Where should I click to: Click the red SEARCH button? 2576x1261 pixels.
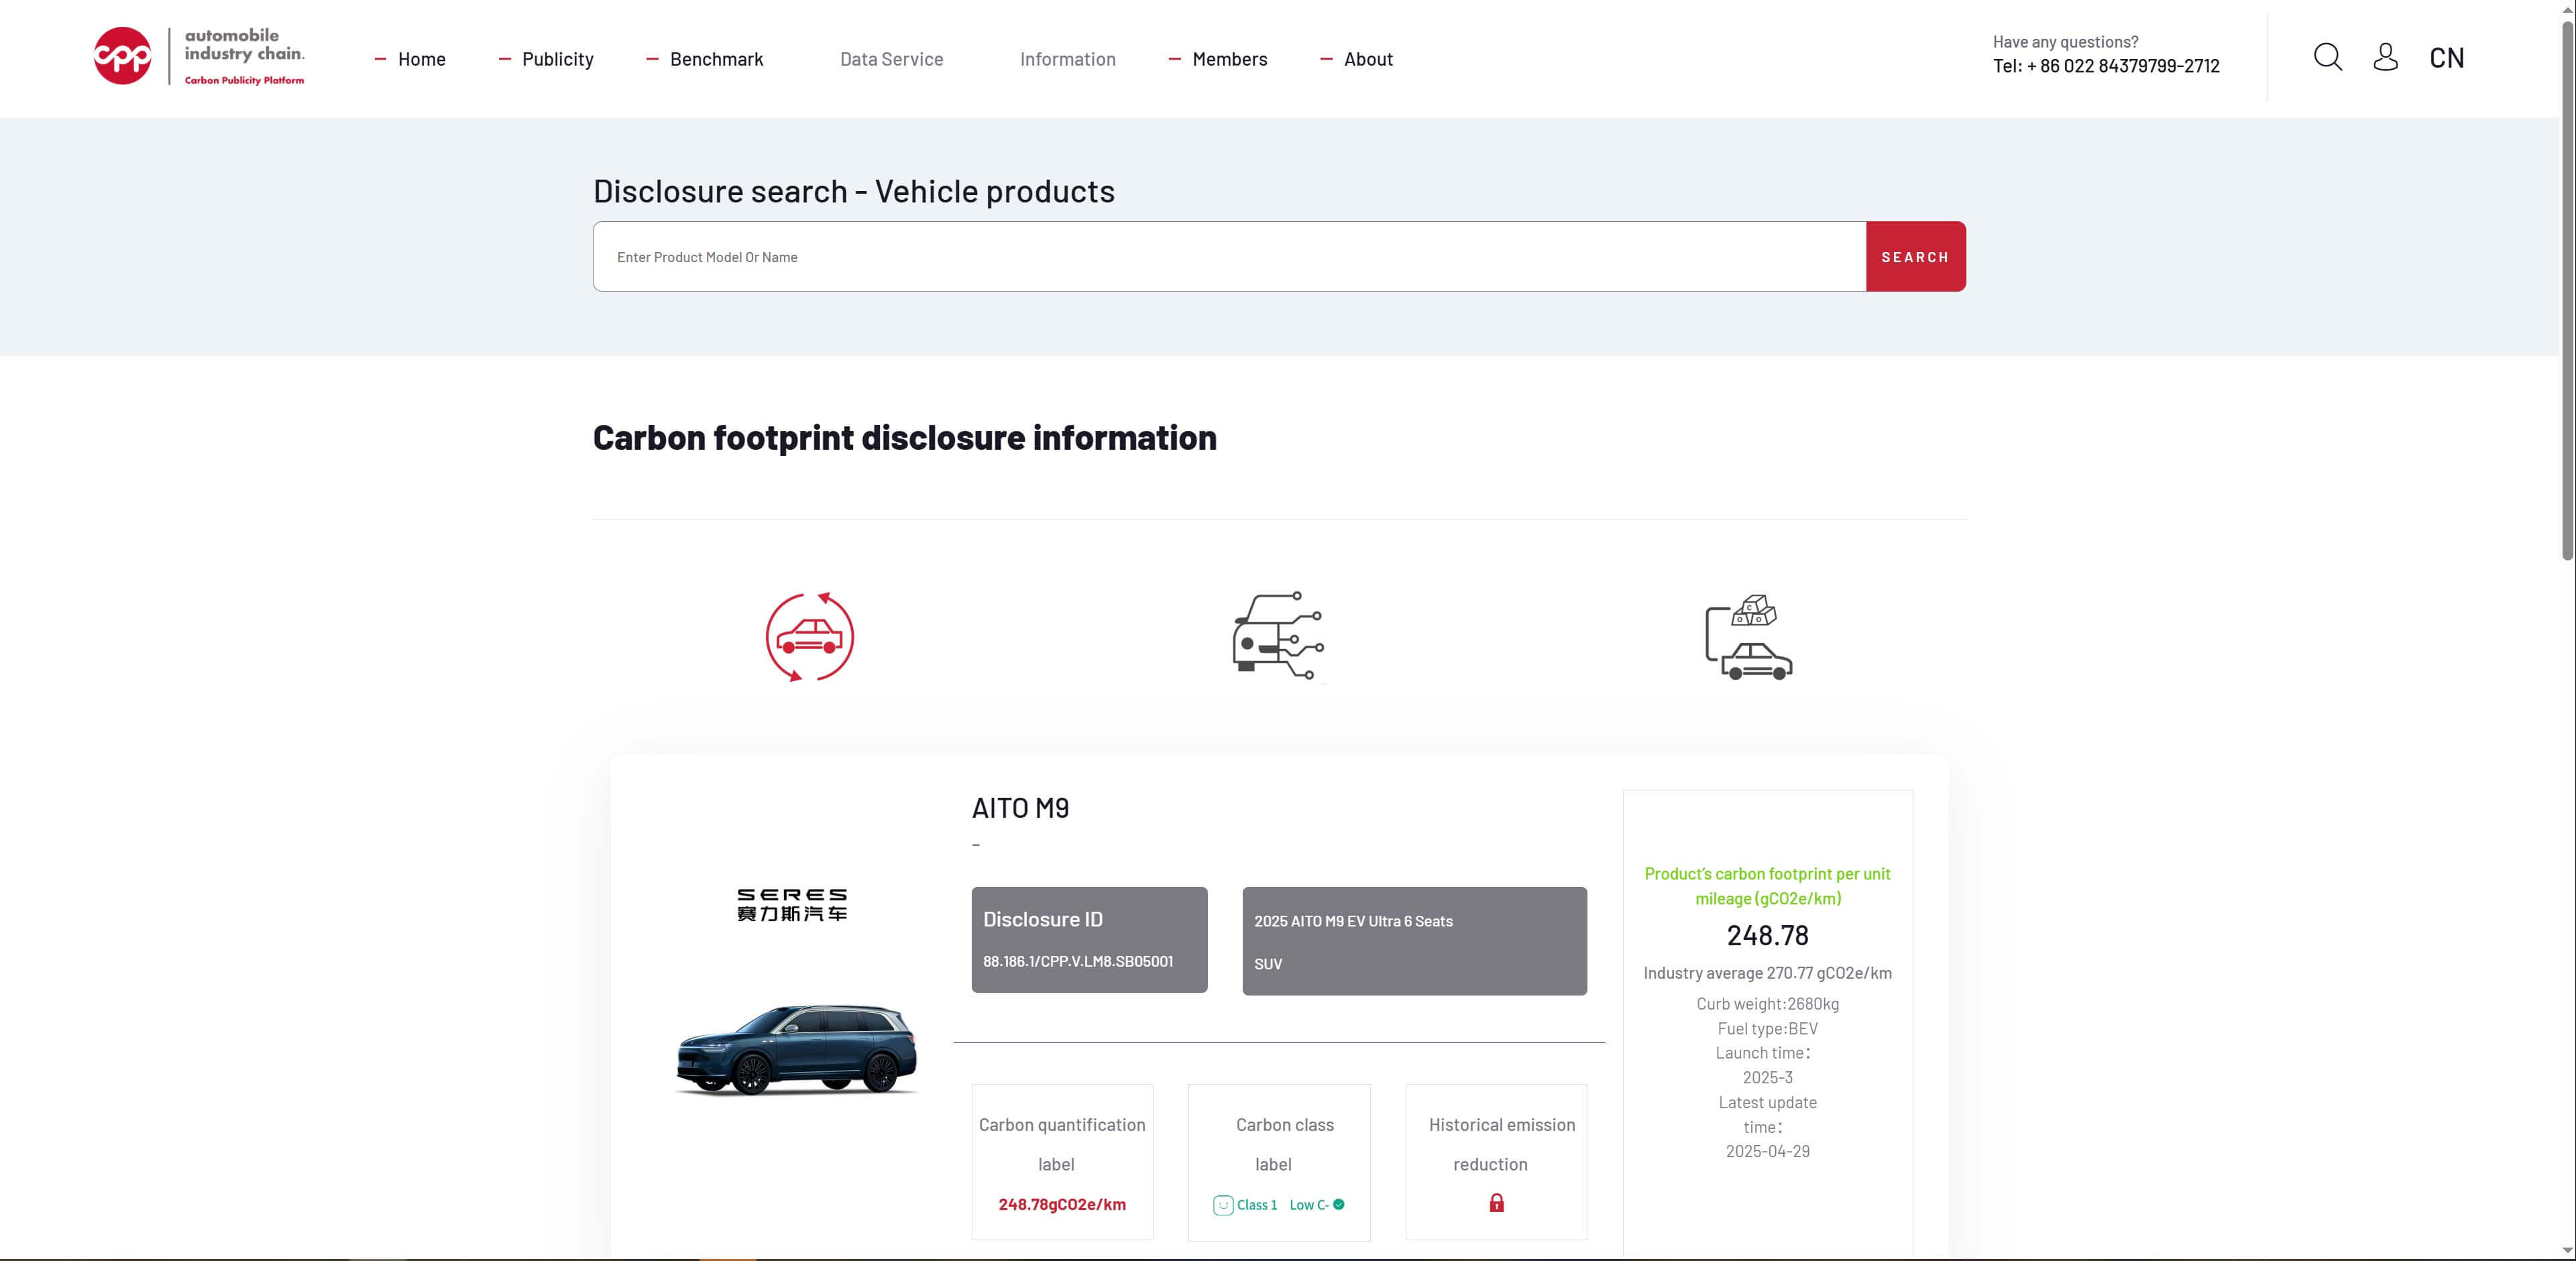1915,257
